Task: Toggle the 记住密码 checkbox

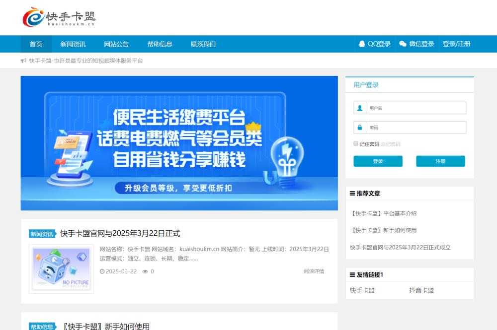Action: point(356,143)
